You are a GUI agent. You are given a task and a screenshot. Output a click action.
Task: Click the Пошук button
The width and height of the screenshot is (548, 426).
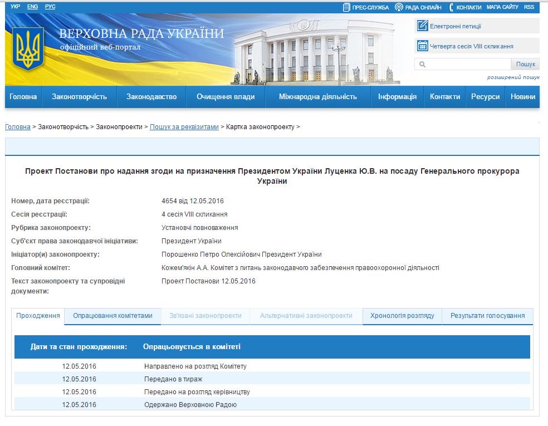pos(525,64)
